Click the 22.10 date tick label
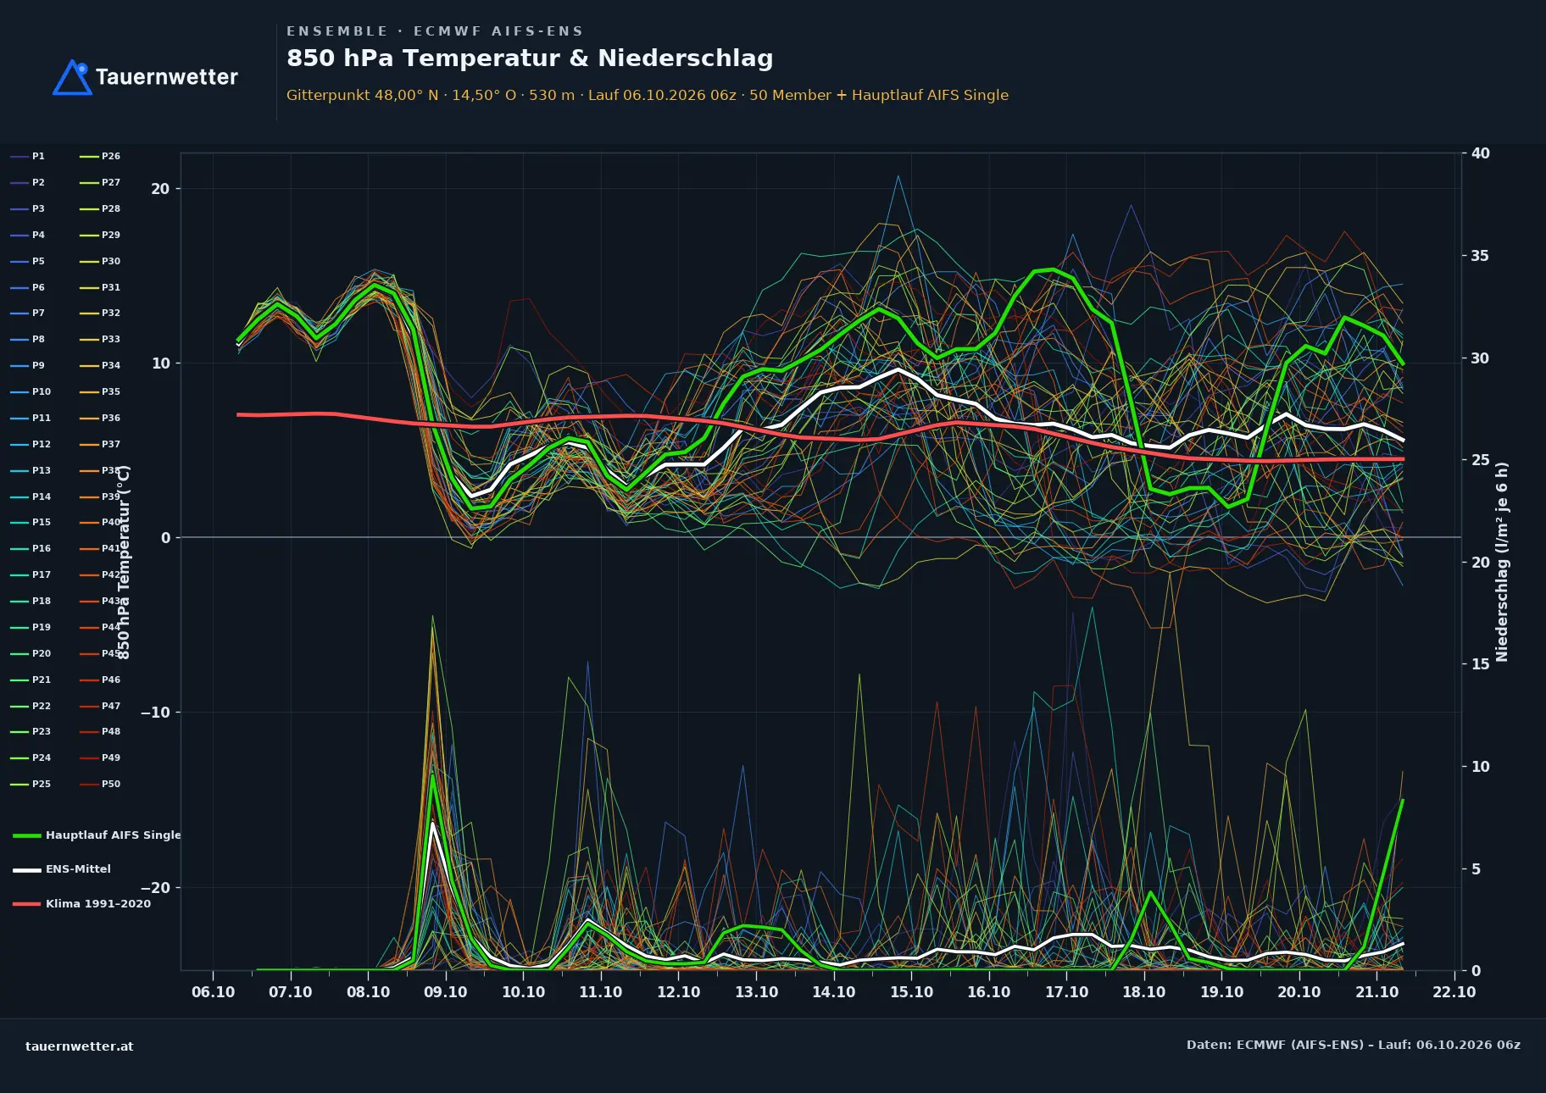 (x=1454, y=992)
